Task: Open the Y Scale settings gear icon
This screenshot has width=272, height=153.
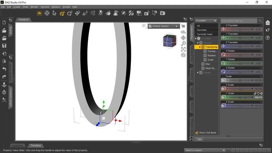Action: (261, 93)
